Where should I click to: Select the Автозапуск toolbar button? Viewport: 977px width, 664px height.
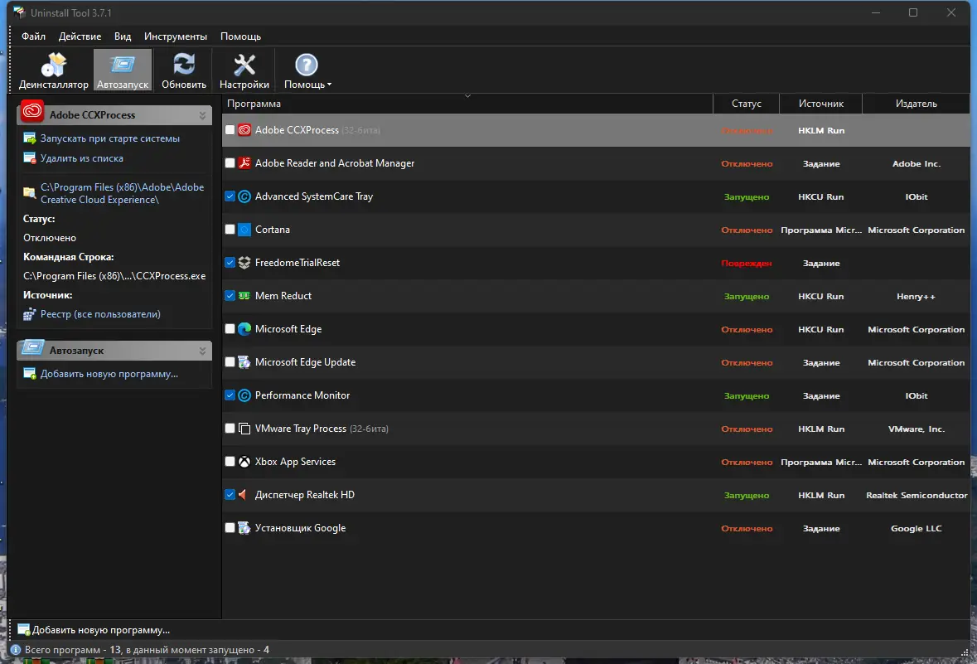[123, 70]
